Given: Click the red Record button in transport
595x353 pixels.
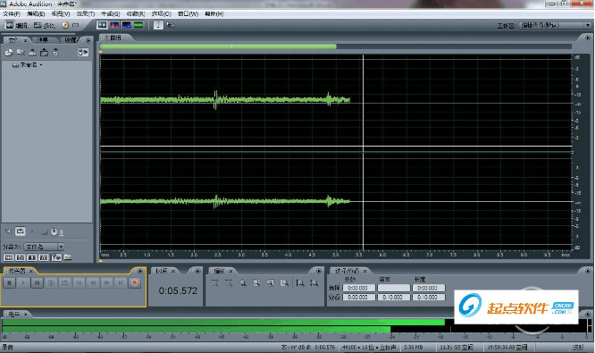Looking at the screenshot, I should pyautogui.click(x=134, y=282).
